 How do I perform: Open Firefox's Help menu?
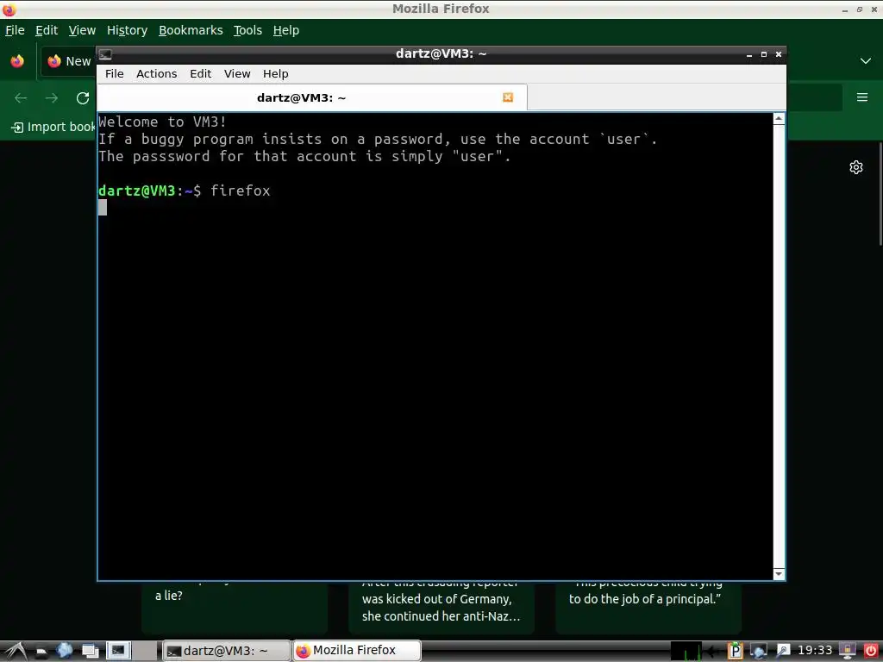[x=286, y=30]
